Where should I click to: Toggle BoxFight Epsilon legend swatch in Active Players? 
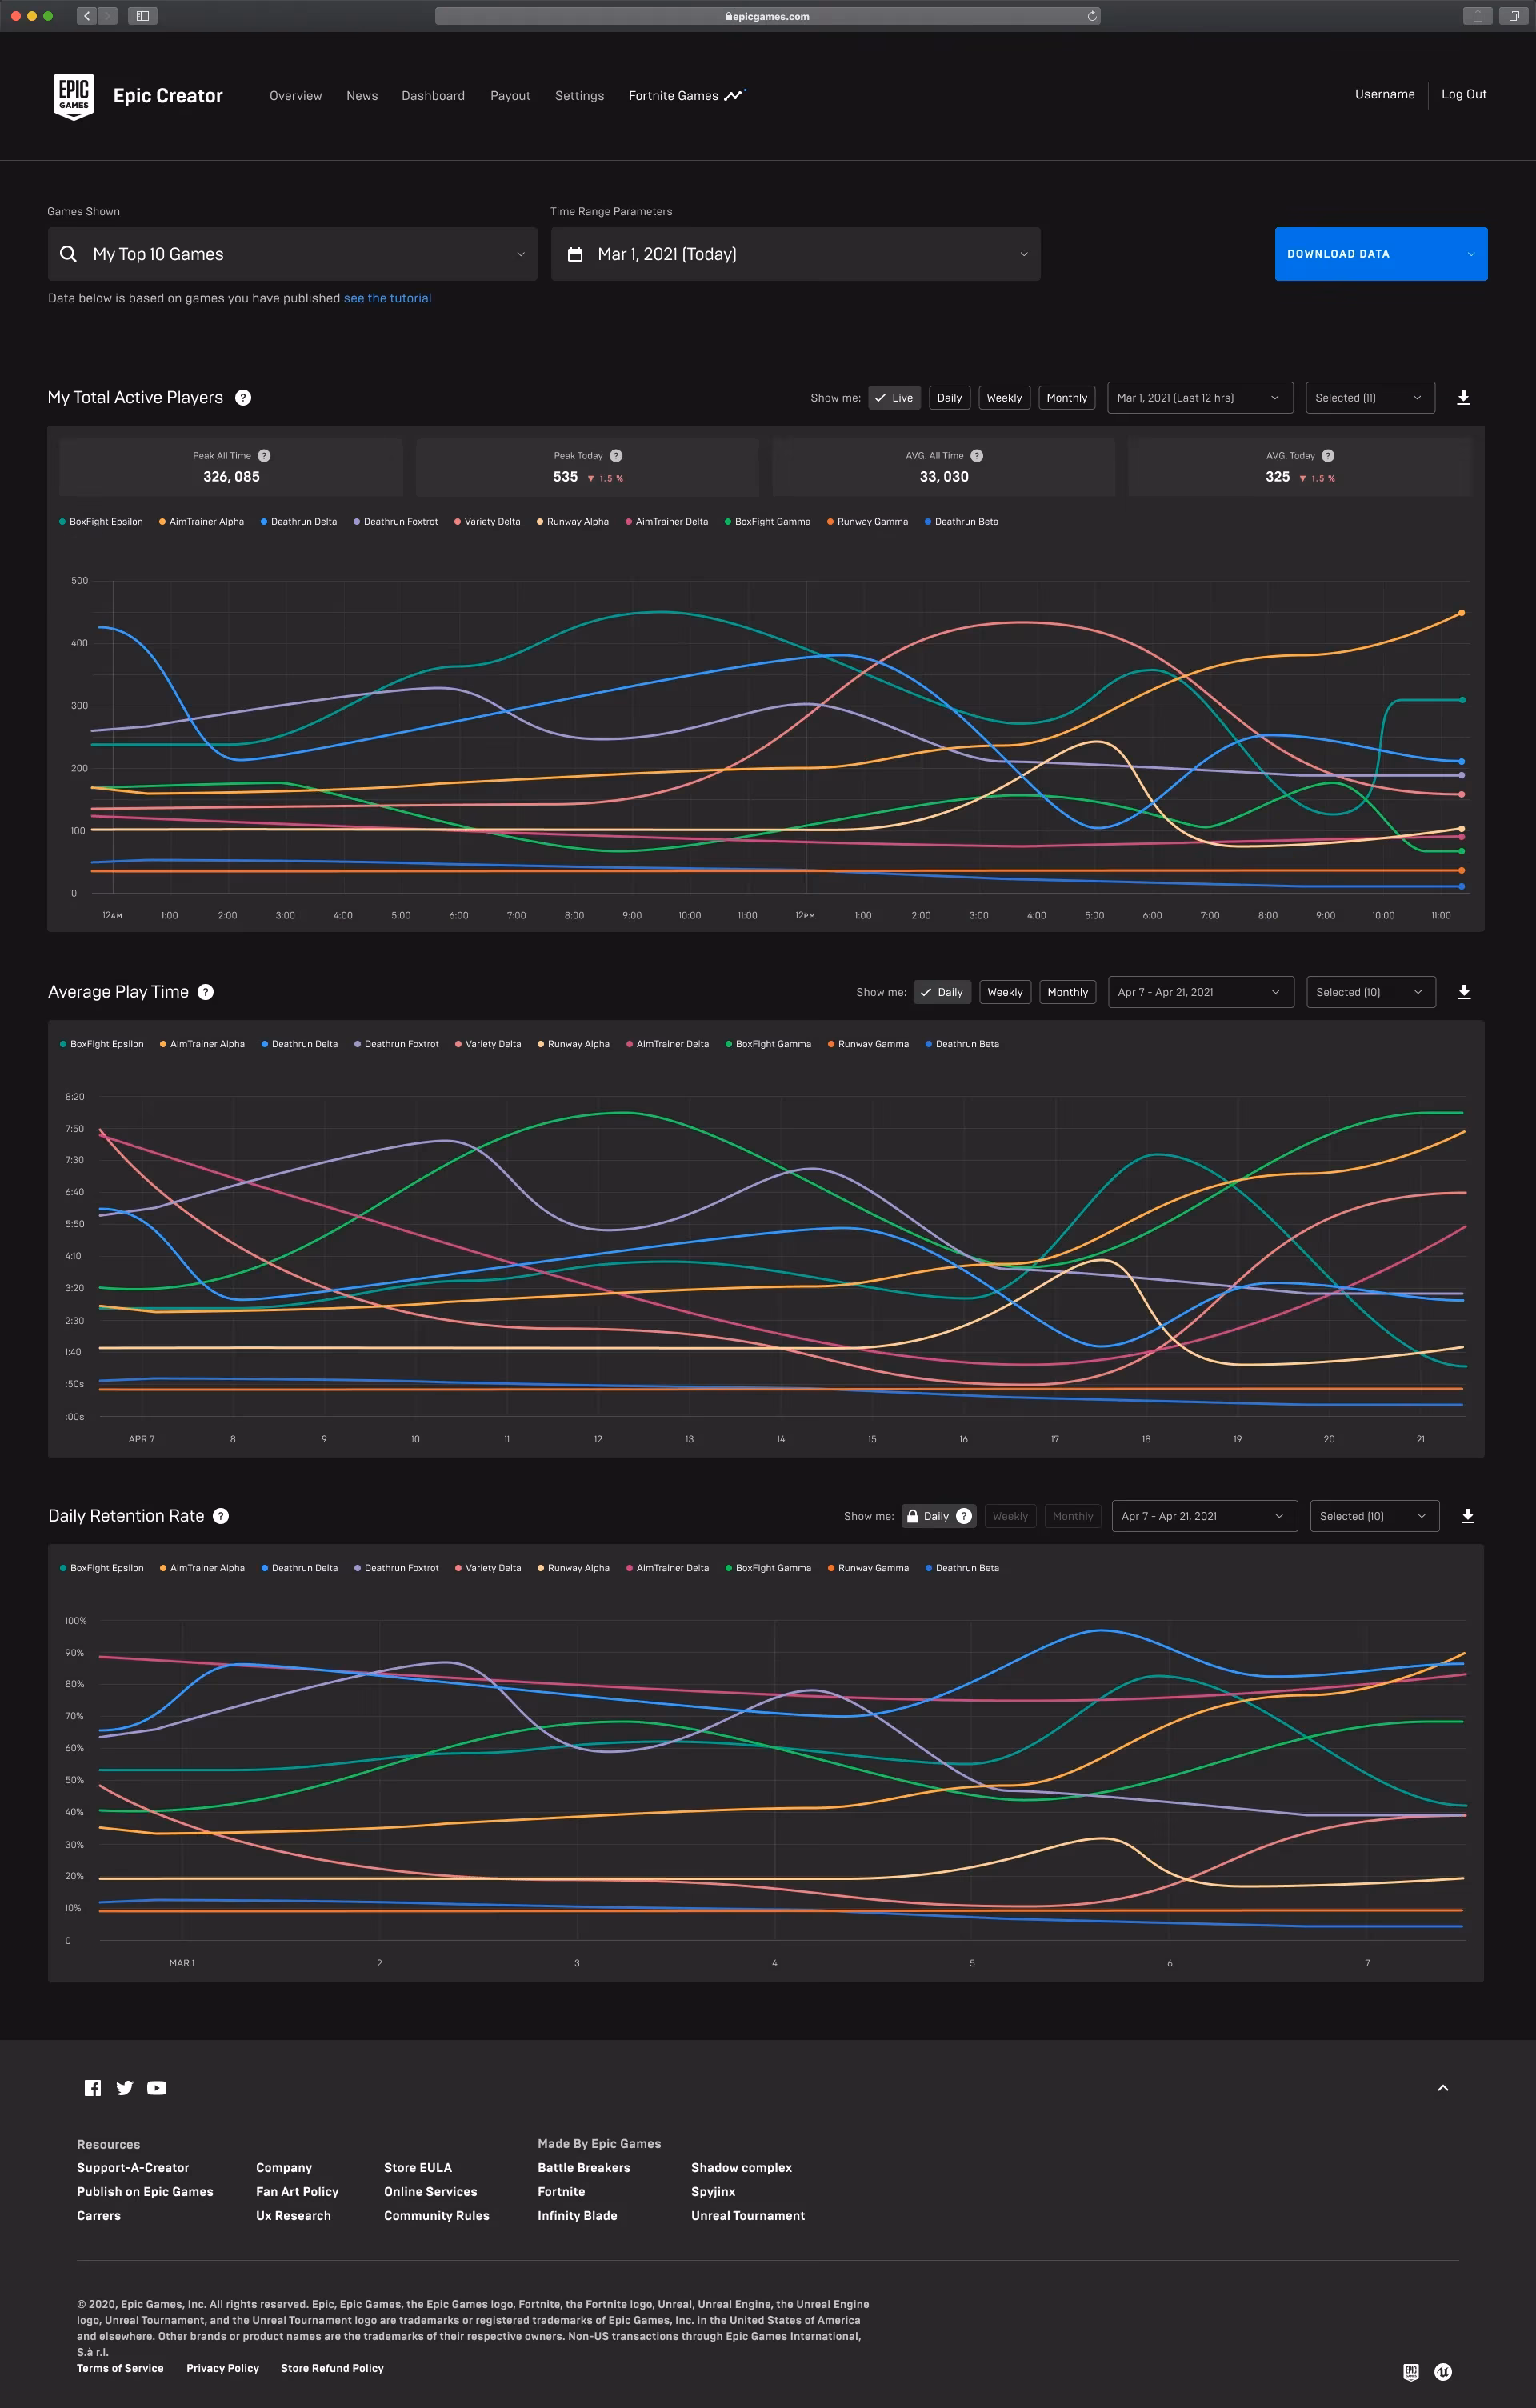(x=63, y=522)
